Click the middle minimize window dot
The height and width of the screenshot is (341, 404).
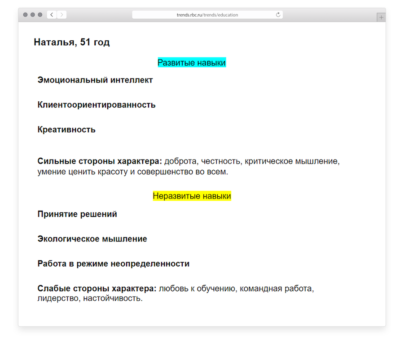click(33, 15)
